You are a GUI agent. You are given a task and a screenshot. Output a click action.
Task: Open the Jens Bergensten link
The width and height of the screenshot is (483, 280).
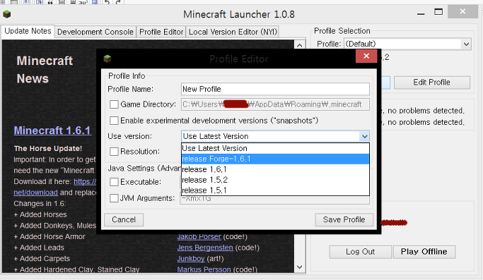coord(205,248)
